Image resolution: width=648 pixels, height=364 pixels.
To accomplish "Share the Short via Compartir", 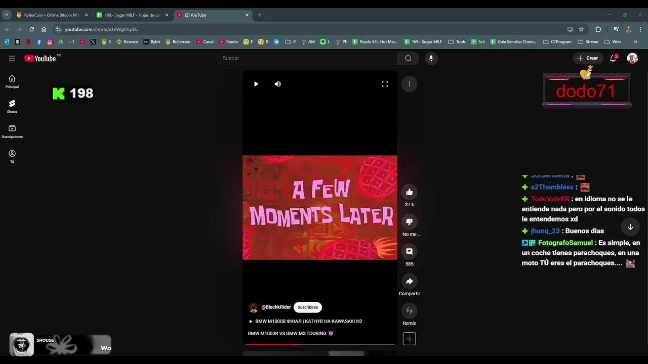I will [409, 281].
